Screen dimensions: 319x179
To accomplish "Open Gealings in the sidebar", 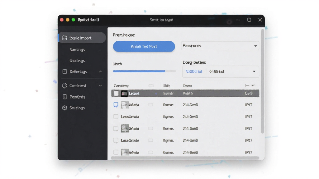I will point(77,61).
